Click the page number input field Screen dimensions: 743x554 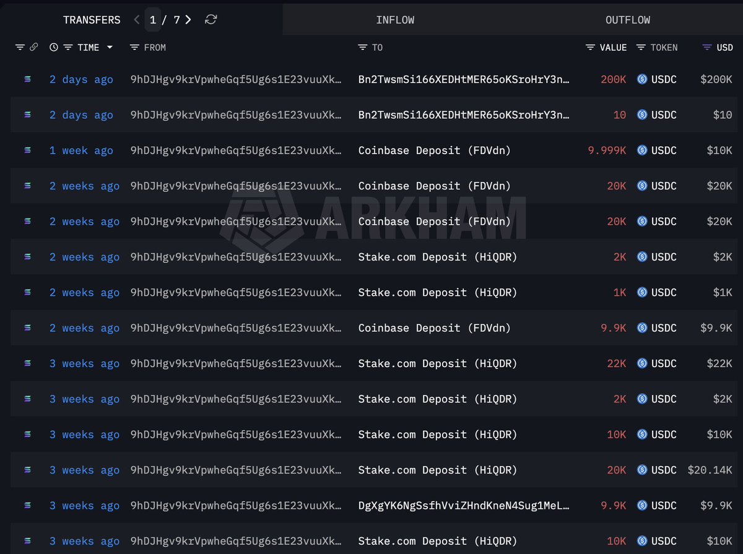pos(153,20)
